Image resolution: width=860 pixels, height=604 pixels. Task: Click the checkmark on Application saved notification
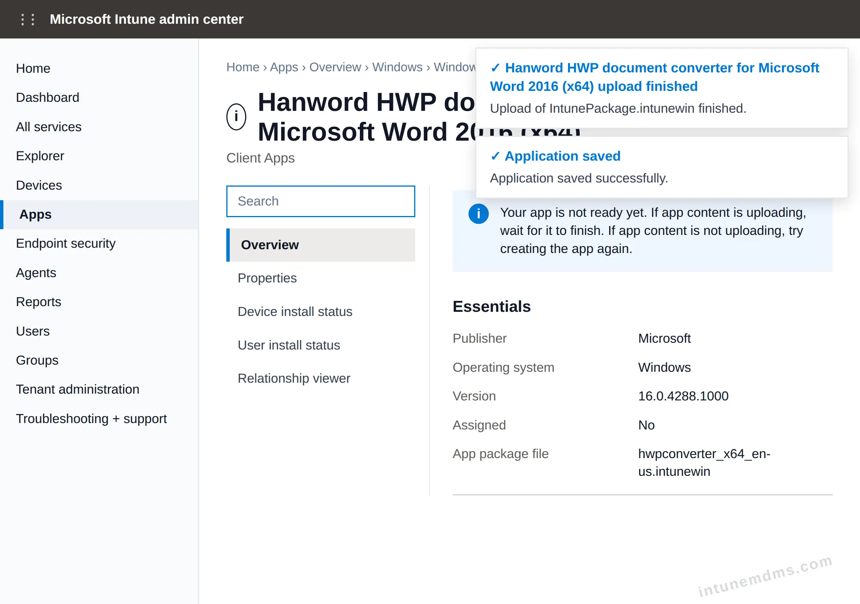[495, 156]
